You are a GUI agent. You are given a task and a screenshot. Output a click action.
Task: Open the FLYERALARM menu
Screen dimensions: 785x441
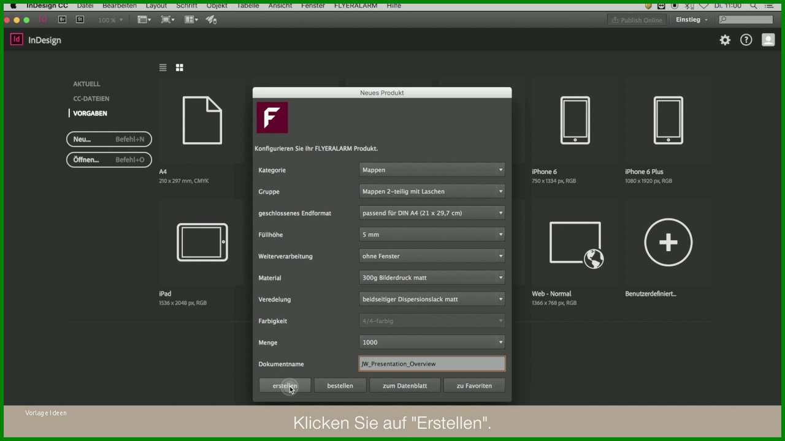[356, 6]
